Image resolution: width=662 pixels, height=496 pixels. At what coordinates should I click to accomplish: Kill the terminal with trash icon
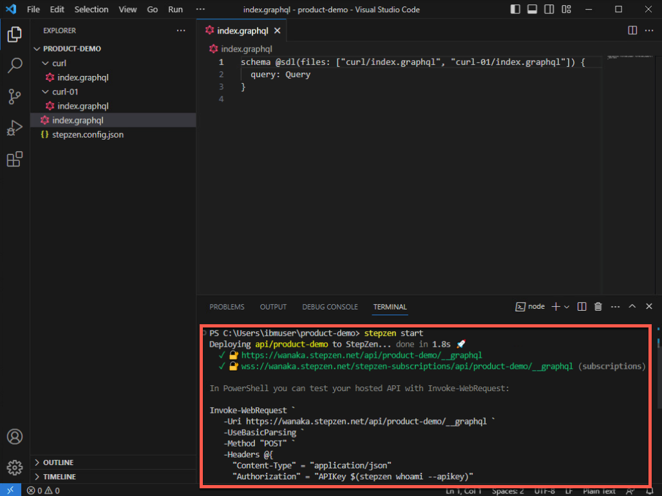[x=598, y=307]
